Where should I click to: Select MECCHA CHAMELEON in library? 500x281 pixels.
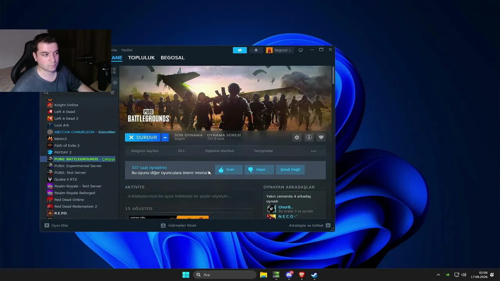click(x=81, y=132)
